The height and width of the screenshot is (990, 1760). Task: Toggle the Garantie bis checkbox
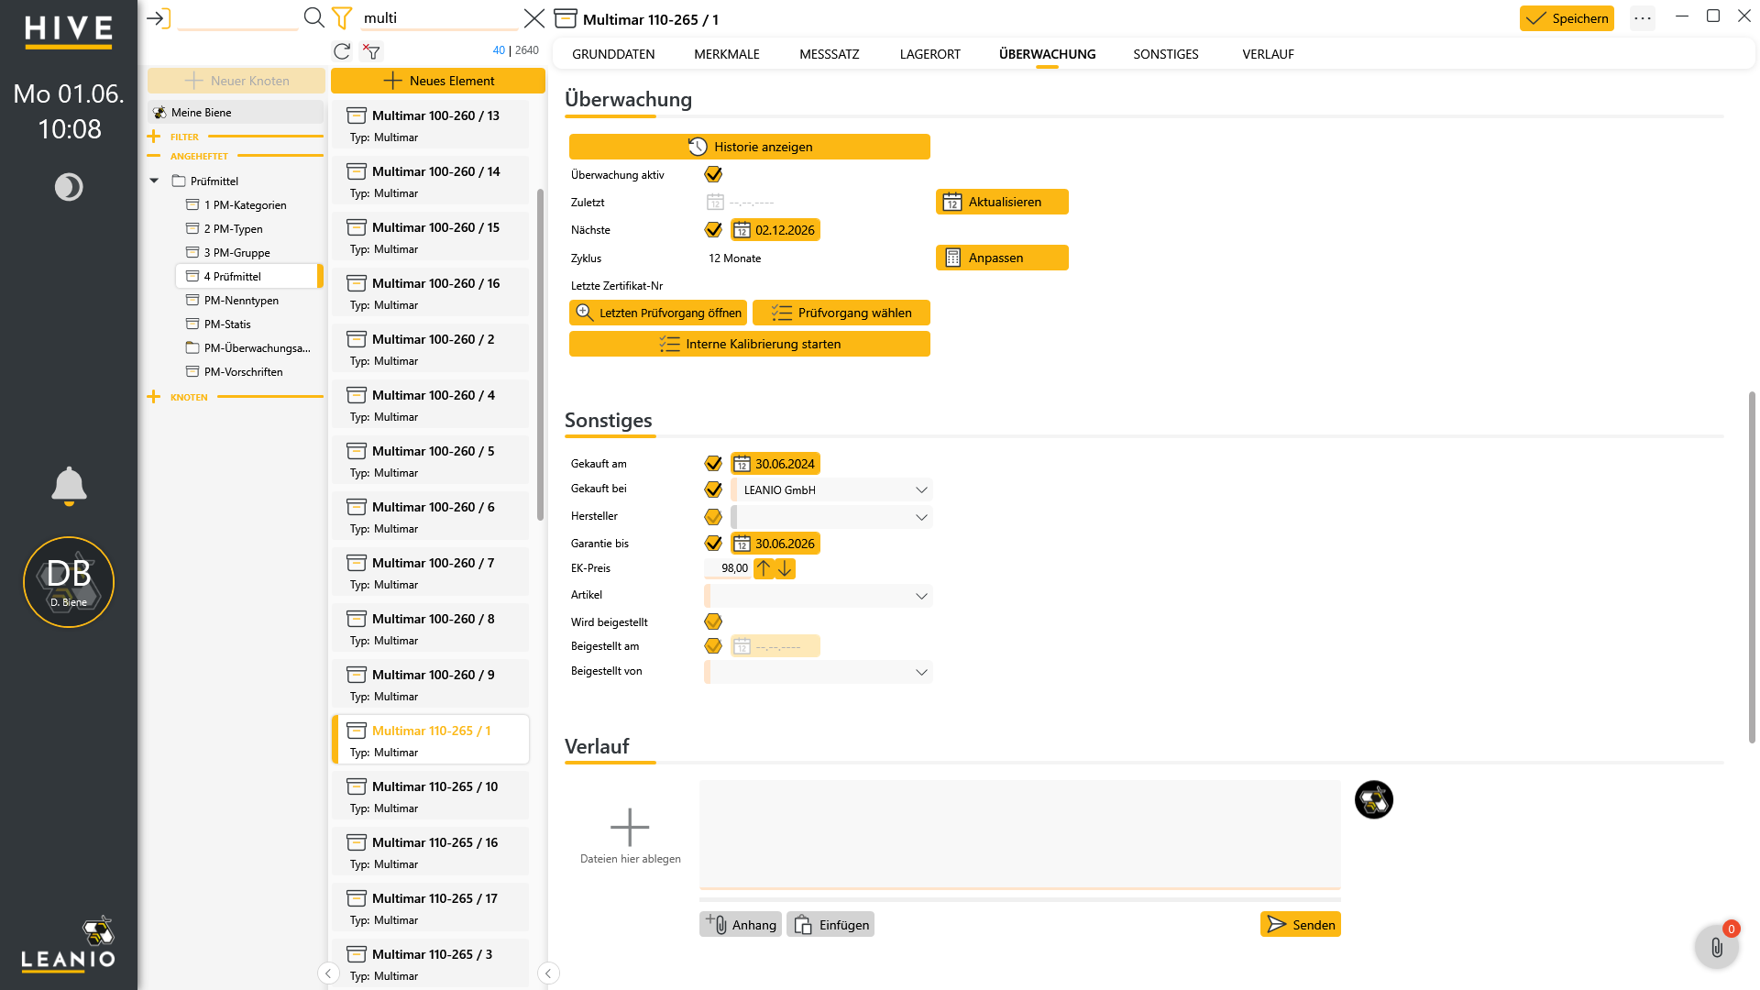point(713,544)
